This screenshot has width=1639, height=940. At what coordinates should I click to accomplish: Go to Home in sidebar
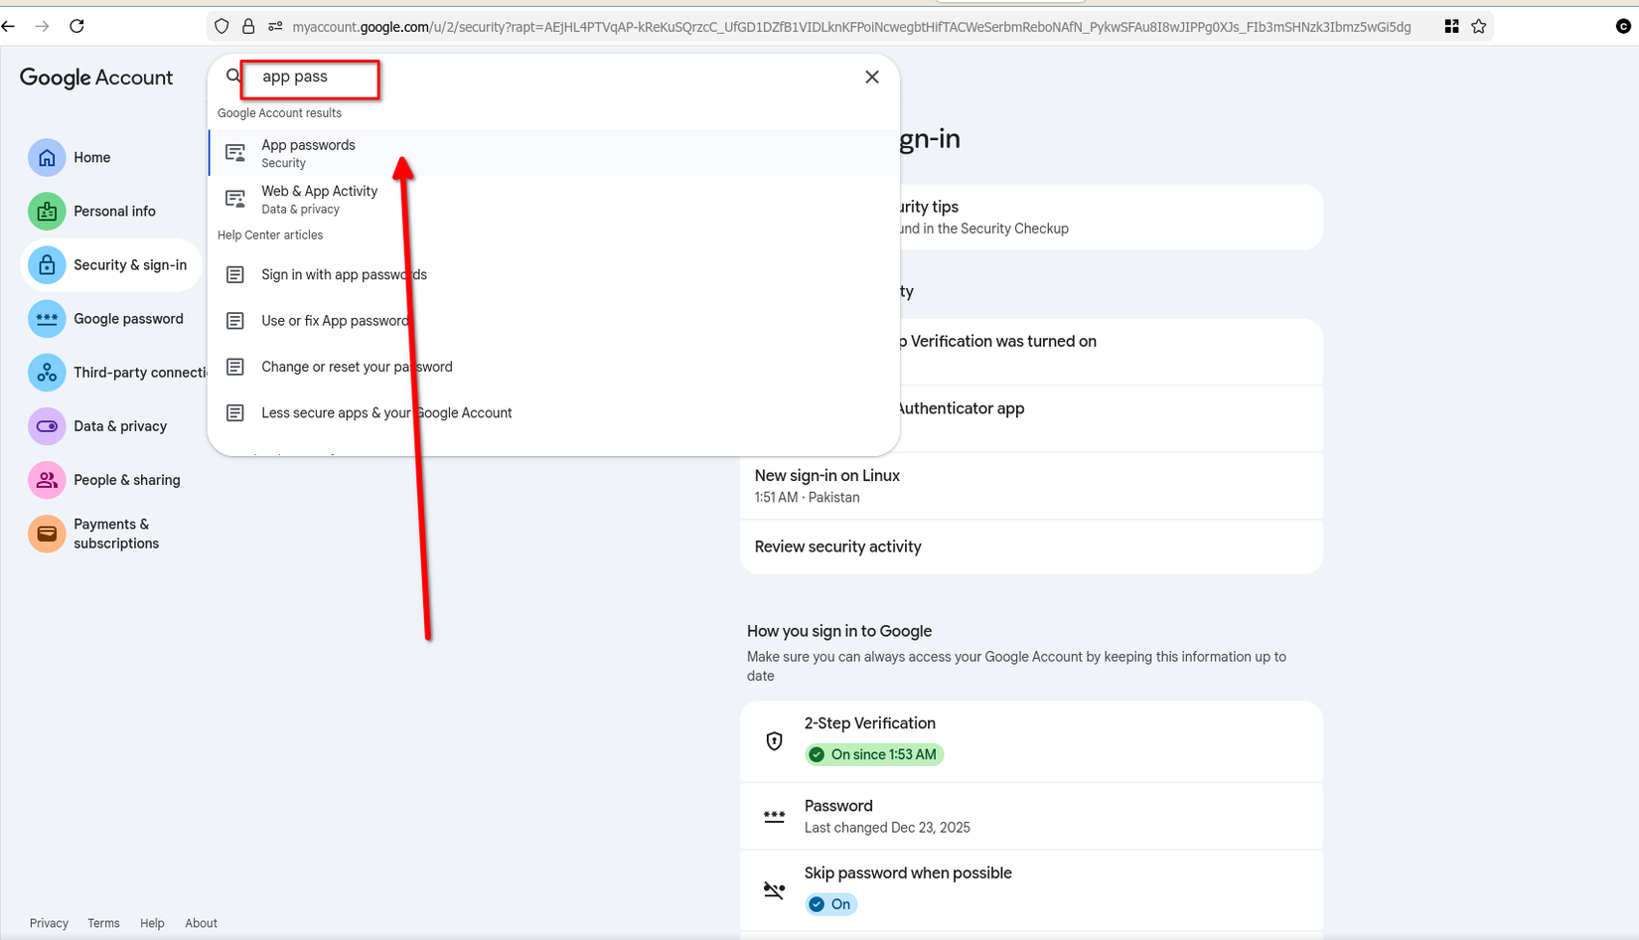pyautogui.click(x=111, y=157)
